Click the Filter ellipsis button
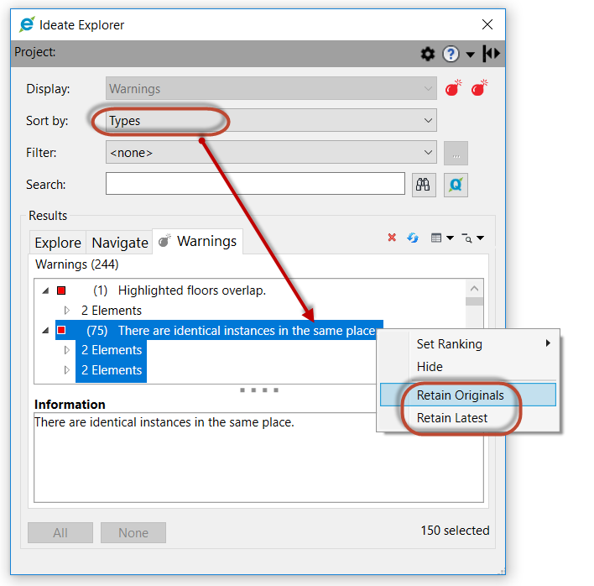 tap(456, 154)
